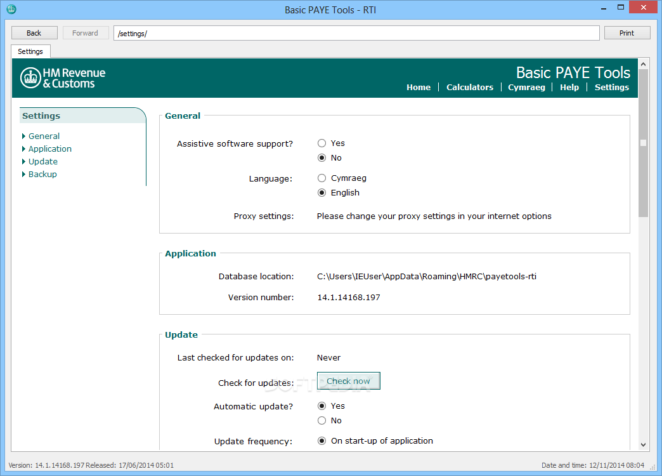Screen dimensions: 662x476
Task: Choose English language radio button
Action: (321, 193)
